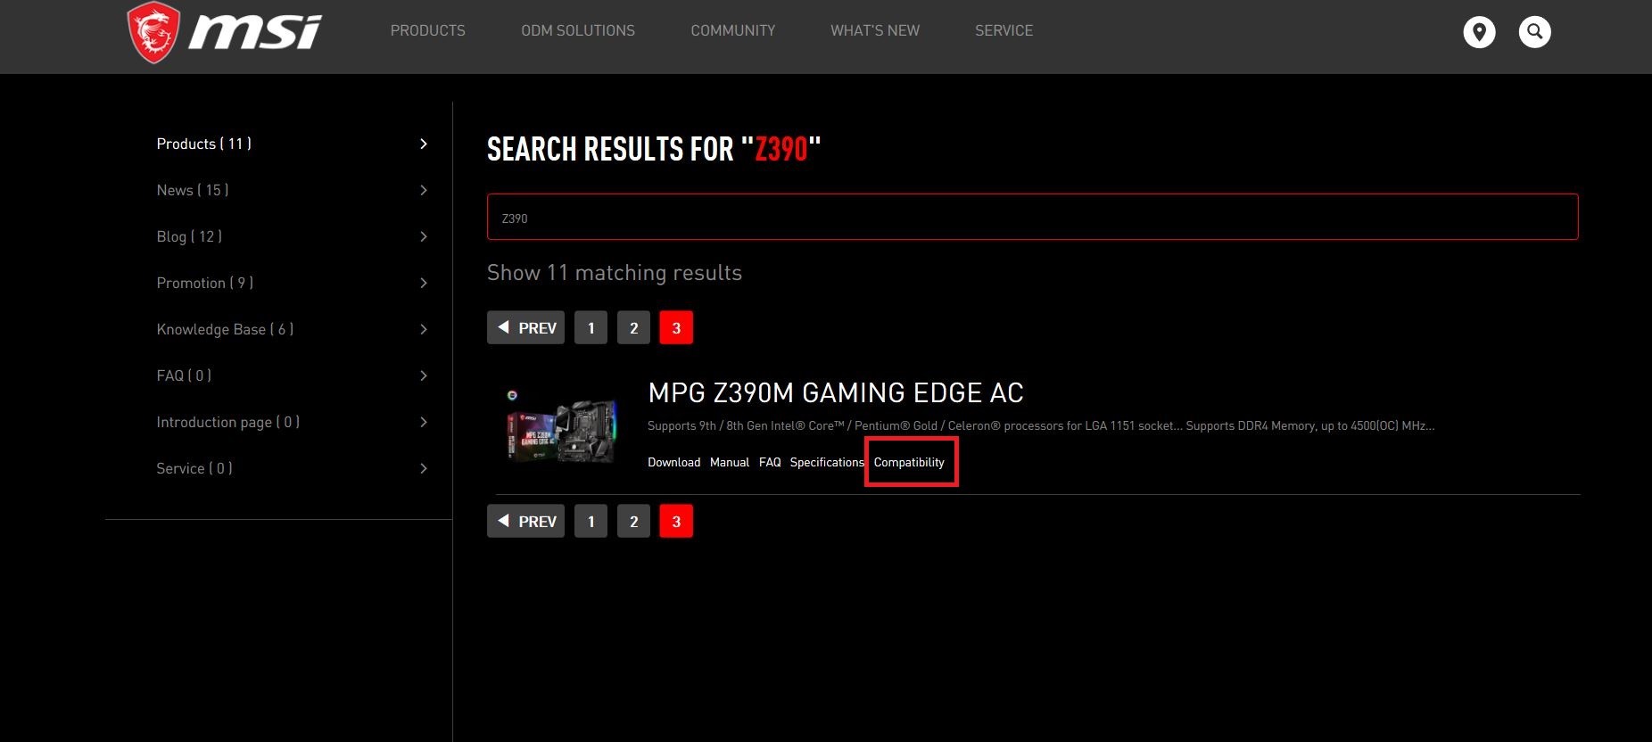Screen dimensions: 1652x742
Task: Expand the Products category chevron
Action: tap(424, 144)
